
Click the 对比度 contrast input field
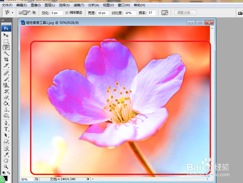click(130, 13)
